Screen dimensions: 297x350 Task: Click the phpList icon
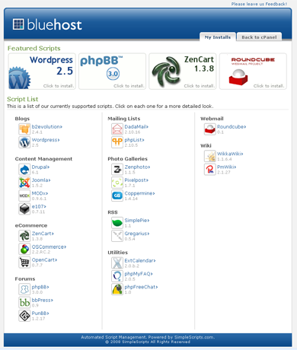117,142
